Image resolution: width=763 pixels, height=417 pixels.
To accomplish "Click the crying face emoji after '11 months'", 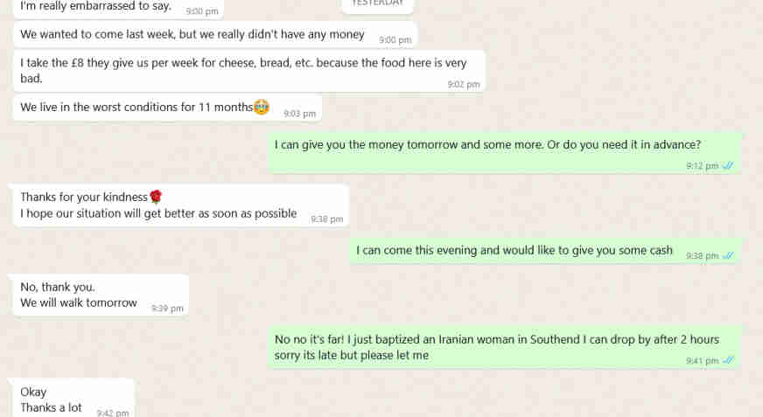I will click(262, 107).
